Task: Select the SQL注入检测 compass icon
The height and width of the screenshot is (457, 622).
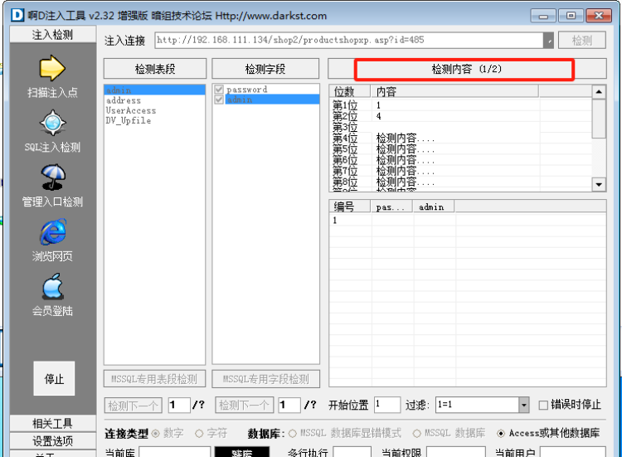Action: (52, 123)
